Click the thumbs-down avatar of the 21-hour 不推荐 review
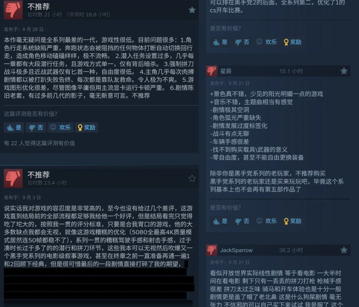The image size is (359, 307). pos(13,10)
